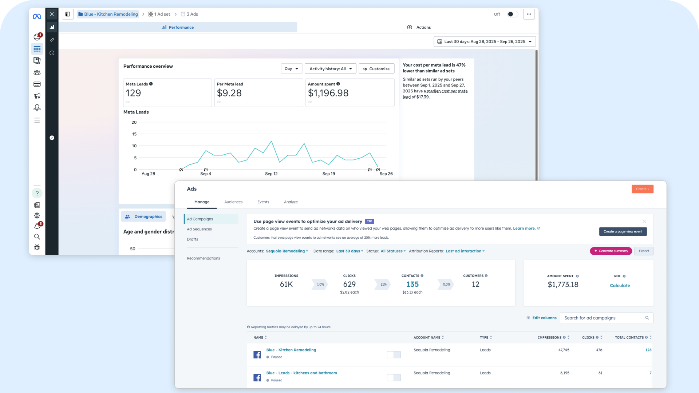Open the Day breakdown dropdown
This screenshot has height=393, width=699.
(x=291, y=69)
